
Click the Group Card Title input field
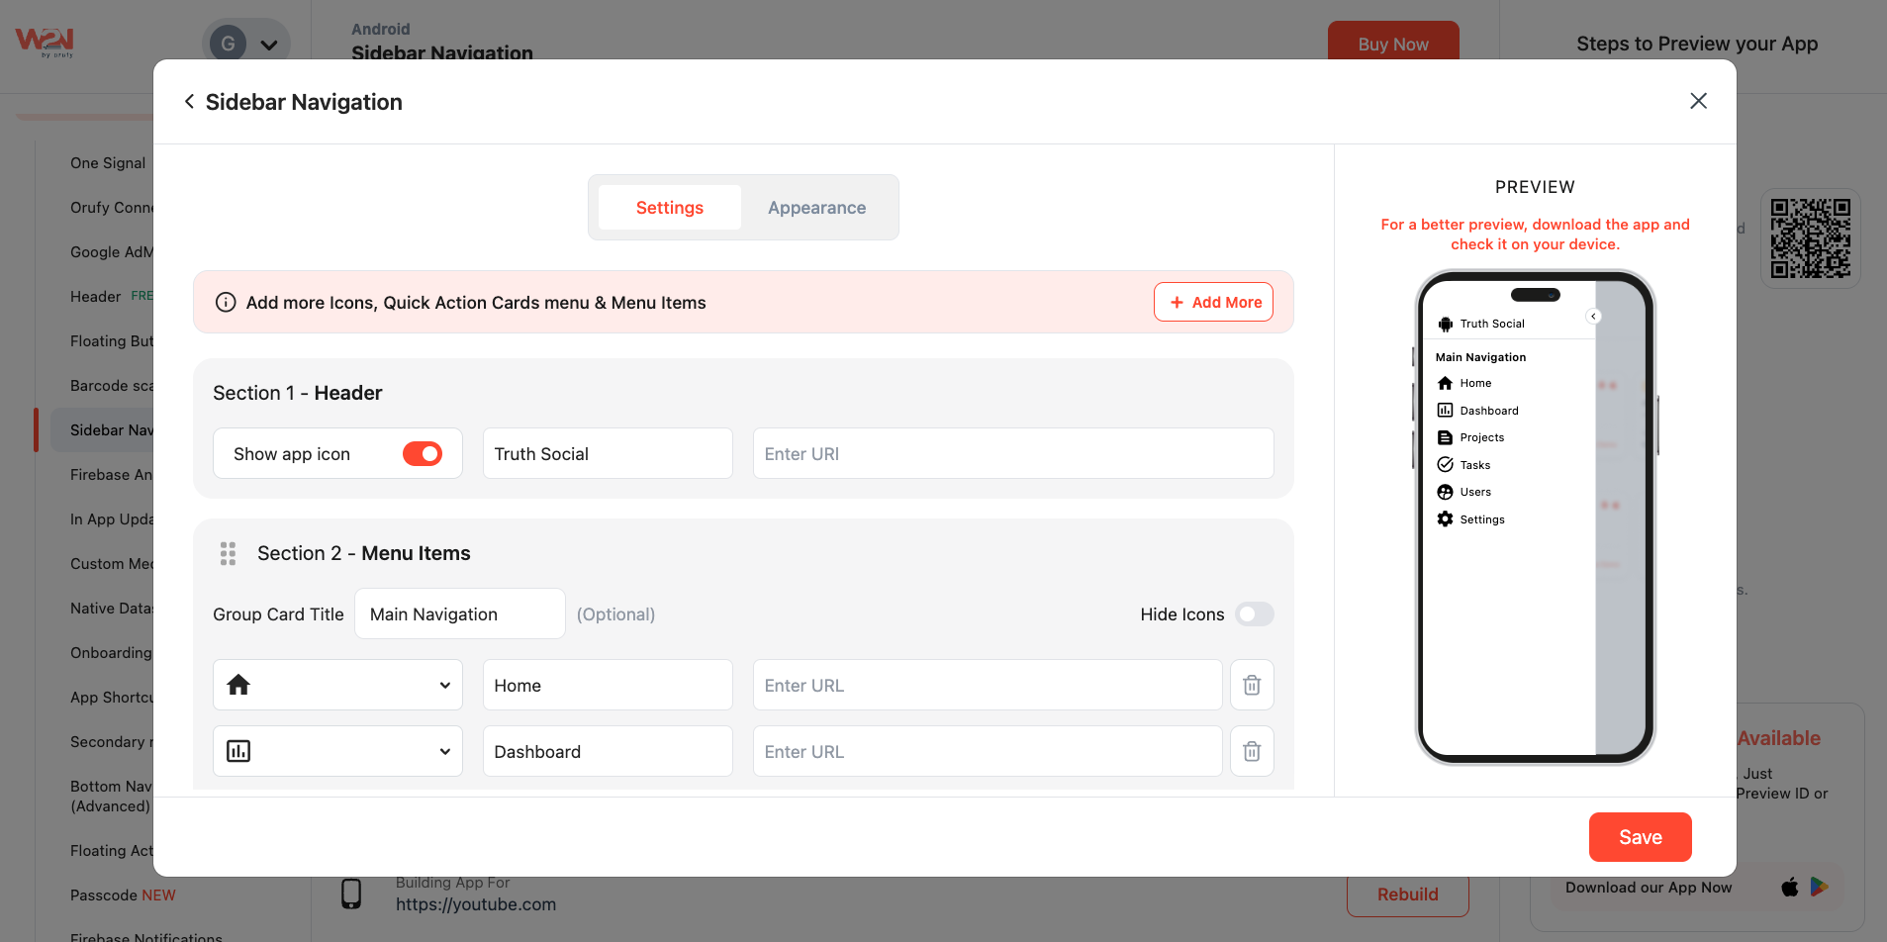[459, 614]
